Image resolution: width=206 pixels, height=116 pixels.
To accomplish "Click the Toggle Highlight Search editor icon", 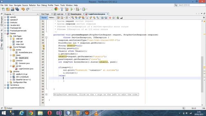I will [x=83, y=18].
